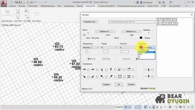Click the Plot printer icon
The height and width of the screenshot is (110, 195).
tap(31, 2)
